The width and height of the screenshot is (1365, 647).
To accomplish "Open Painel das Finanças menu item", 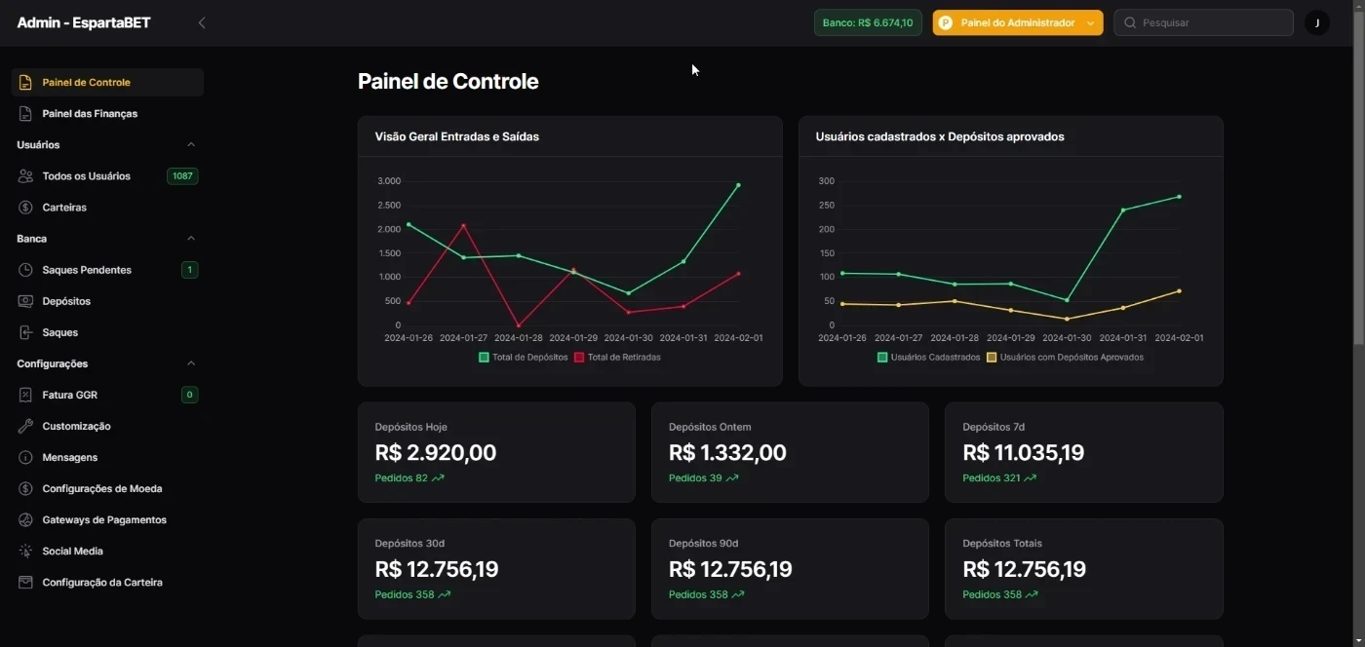I will (90, 114).
